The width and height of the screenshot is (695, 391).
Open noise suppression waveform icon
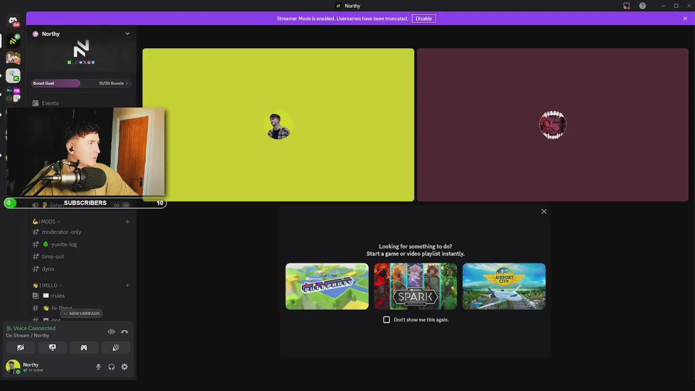111,332
